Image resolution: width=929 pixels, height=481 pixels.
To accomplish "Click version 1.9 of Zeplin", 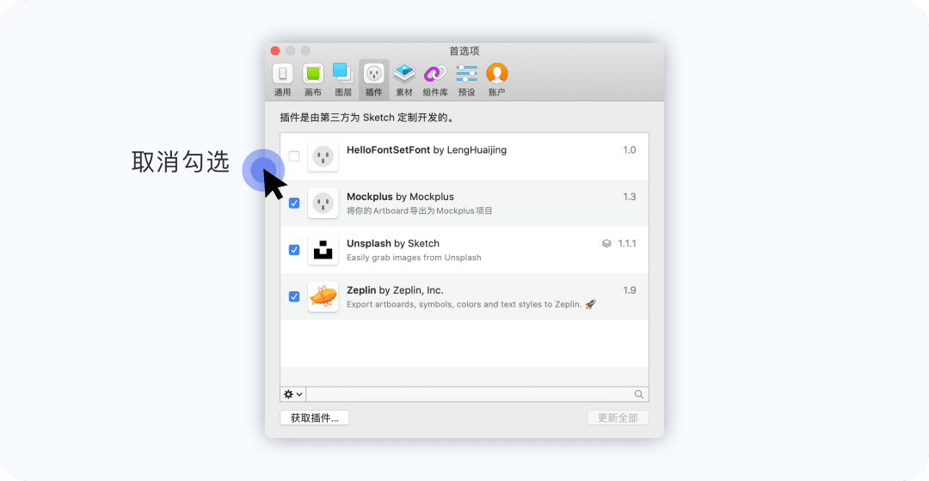I will pos(629,290).
